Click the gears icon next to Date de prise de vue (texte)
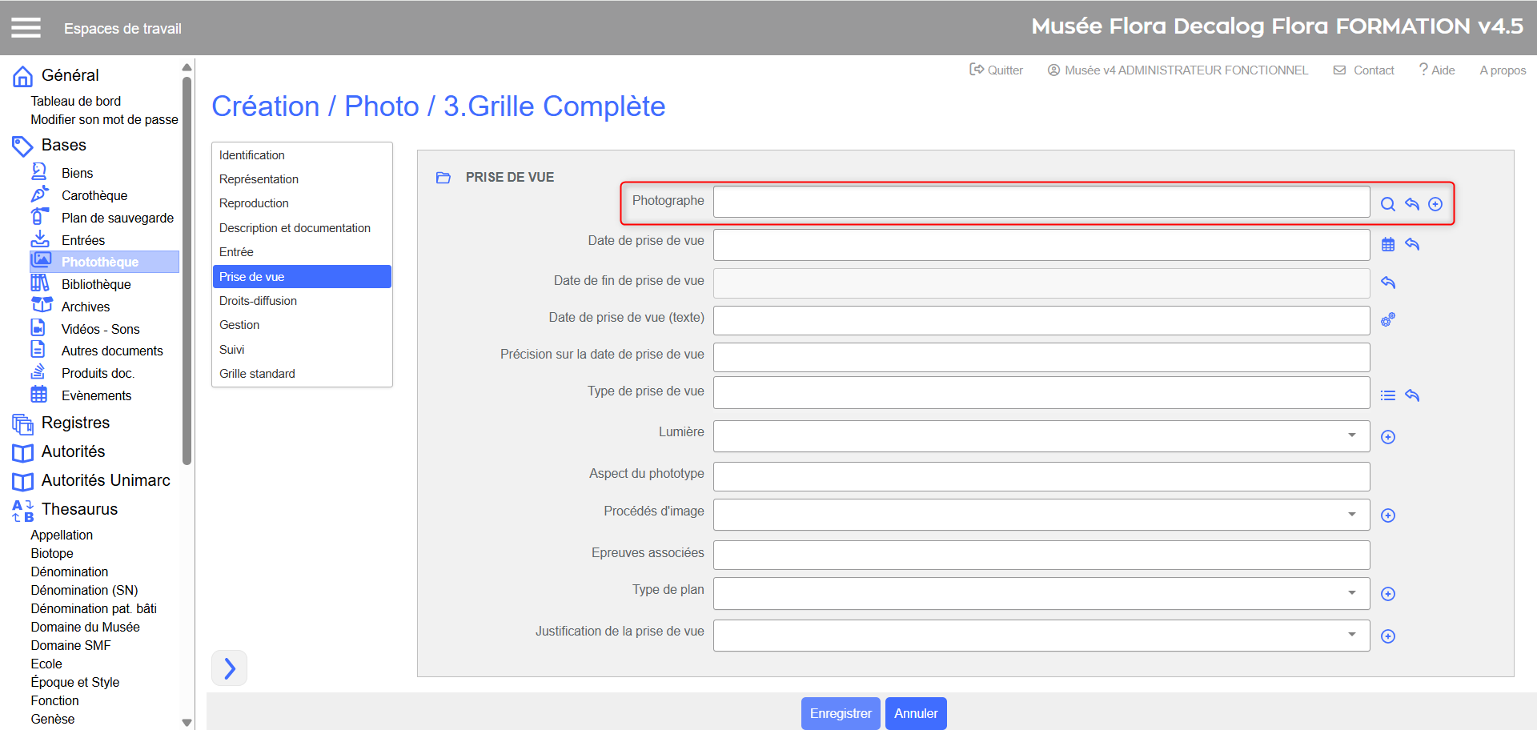Image resolution: width=1537 pixels, height=730 pixels. pos(1387,320)
